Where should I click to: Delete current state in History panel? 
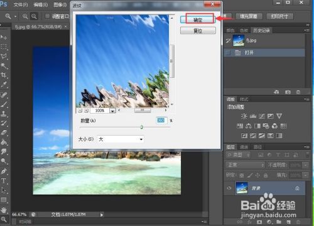click(x=298, y=92)
